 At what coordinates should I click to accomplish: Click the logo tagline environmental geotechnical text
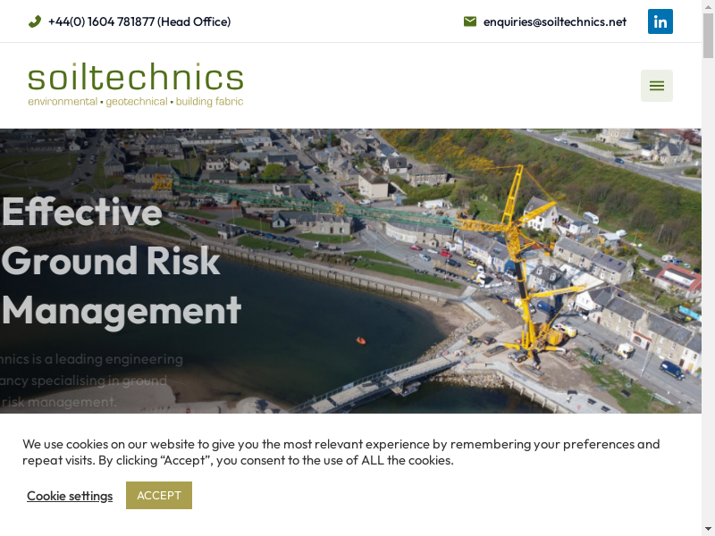click(135, 102)
